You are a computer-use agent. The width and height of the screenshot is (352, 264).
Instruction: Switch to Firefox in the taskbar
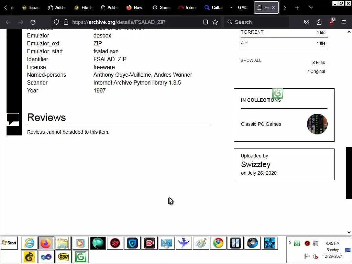pyautogui.click(x=46, y=243)
